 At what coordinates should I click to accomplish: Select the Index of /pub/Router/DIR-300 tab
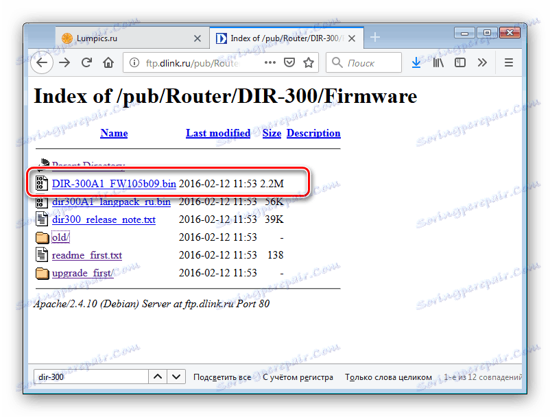click(287, 38)
